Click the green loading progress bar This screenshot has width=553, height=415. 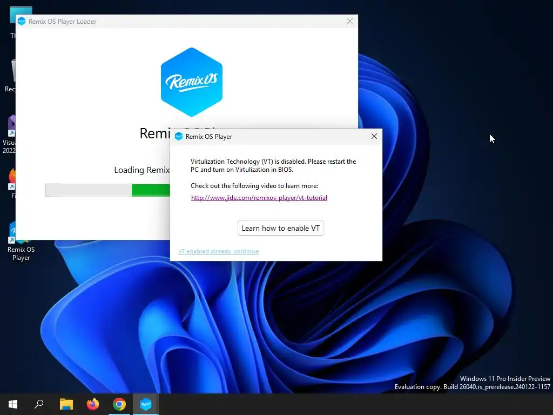coord(107,190)
